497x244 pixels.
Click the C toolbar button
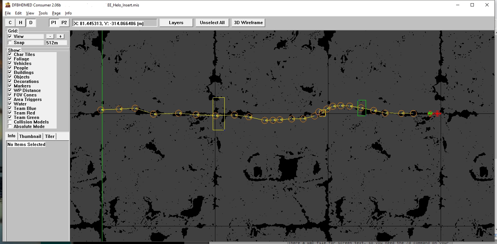tap(10, 23)
